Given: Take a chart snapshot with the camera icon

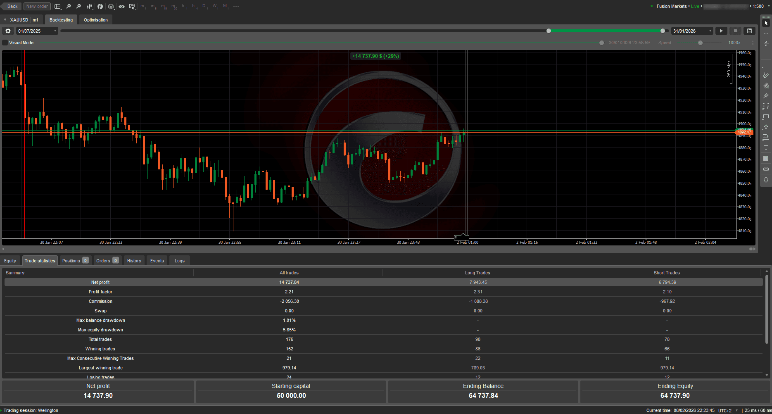Looking at the screenshot, I should click(x=766, y=169).
